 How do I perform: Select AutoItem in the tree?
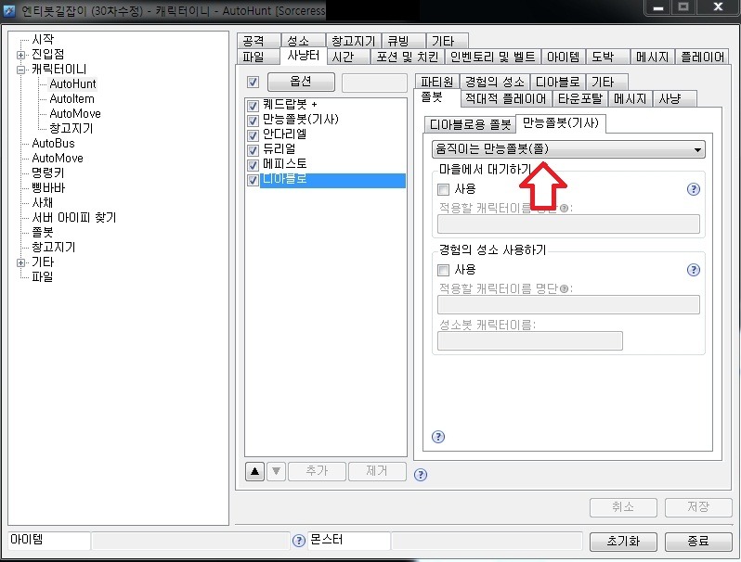pos(71,98)
